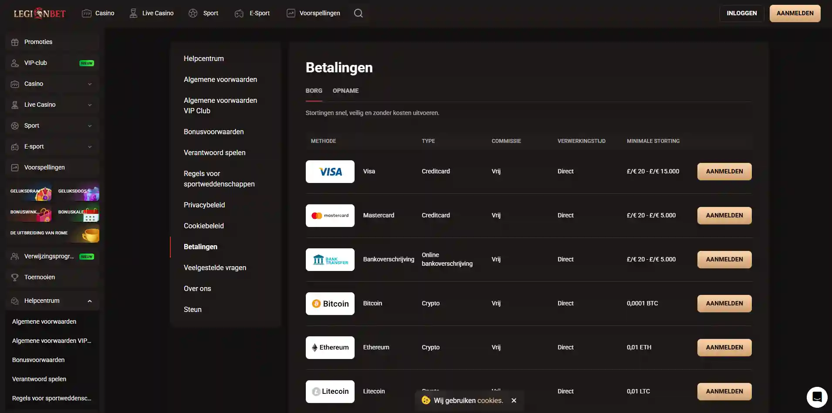Click the Visa logo
The width and height of the screenshot is (832, 413).
coord(330,172)
